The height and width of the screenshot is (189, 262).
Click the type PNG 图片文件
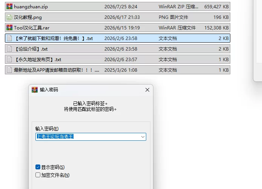point(173,17)
